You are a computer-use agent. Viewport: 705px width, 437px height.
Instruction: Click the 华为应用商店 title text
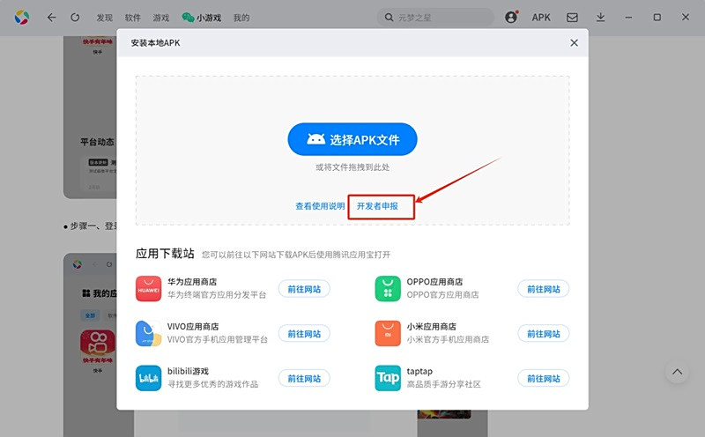point(192,282)
